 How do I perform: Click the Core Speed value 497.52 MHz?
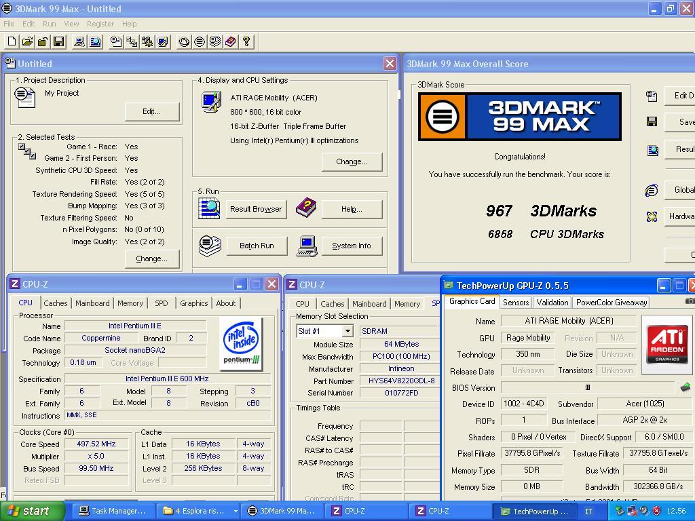96,444
